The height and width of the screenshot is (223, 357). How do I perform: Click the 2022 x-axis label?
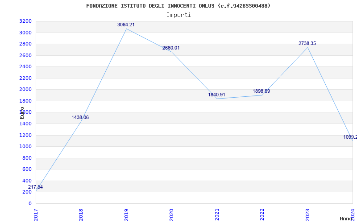262,215
